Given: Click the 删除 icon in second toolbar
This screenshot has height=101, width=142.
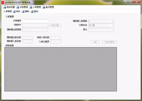Looking at the screenshot, I should click(x=23, y=11).
